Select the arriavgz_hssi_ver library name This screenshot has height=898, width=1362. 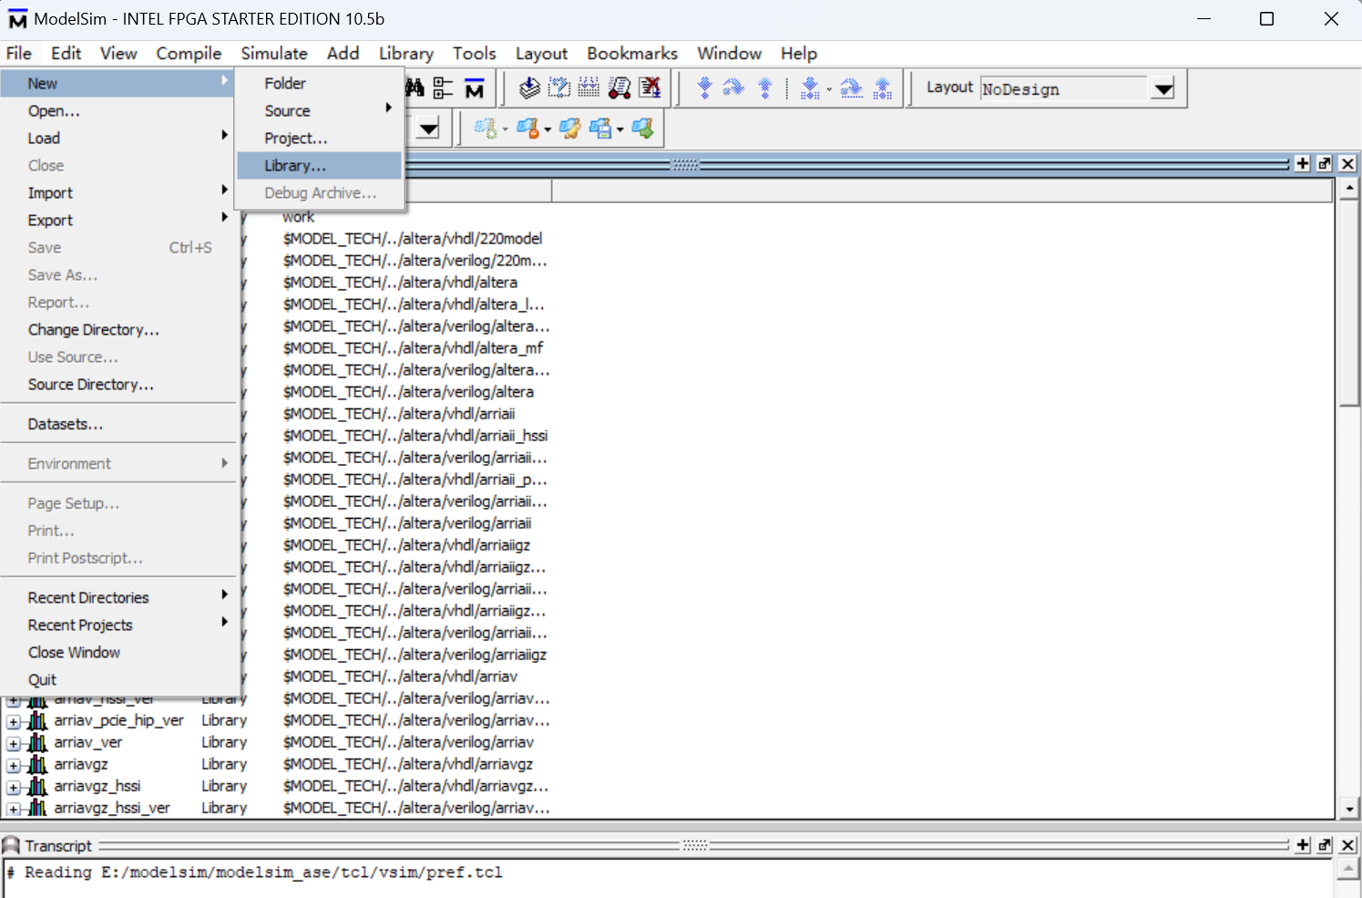(112, 808)
